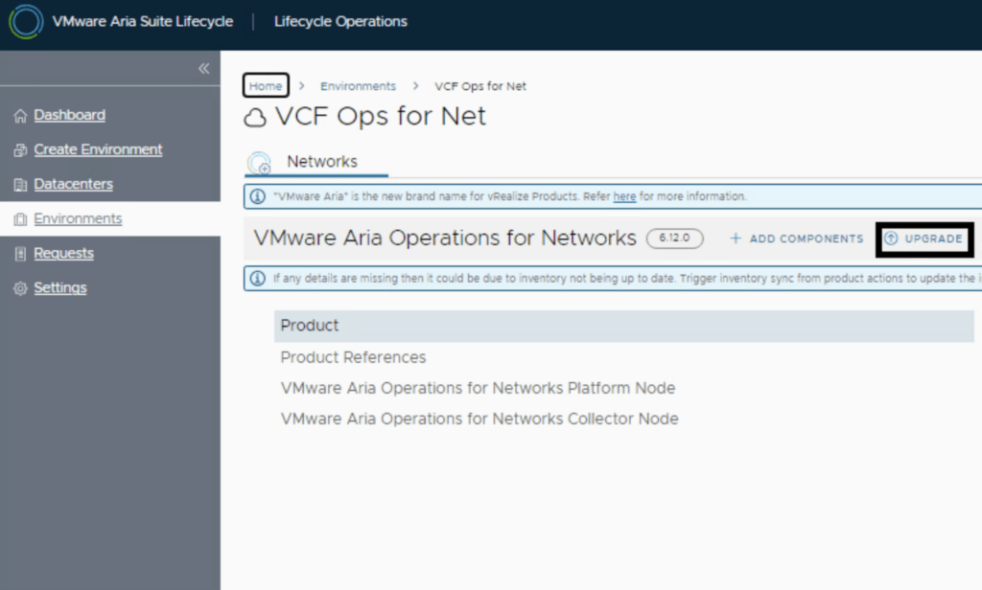Image resolution: width=982 pixels, height=590 pixels.
Task: Click the Requests clipboard icon
Action: point(20,254)
